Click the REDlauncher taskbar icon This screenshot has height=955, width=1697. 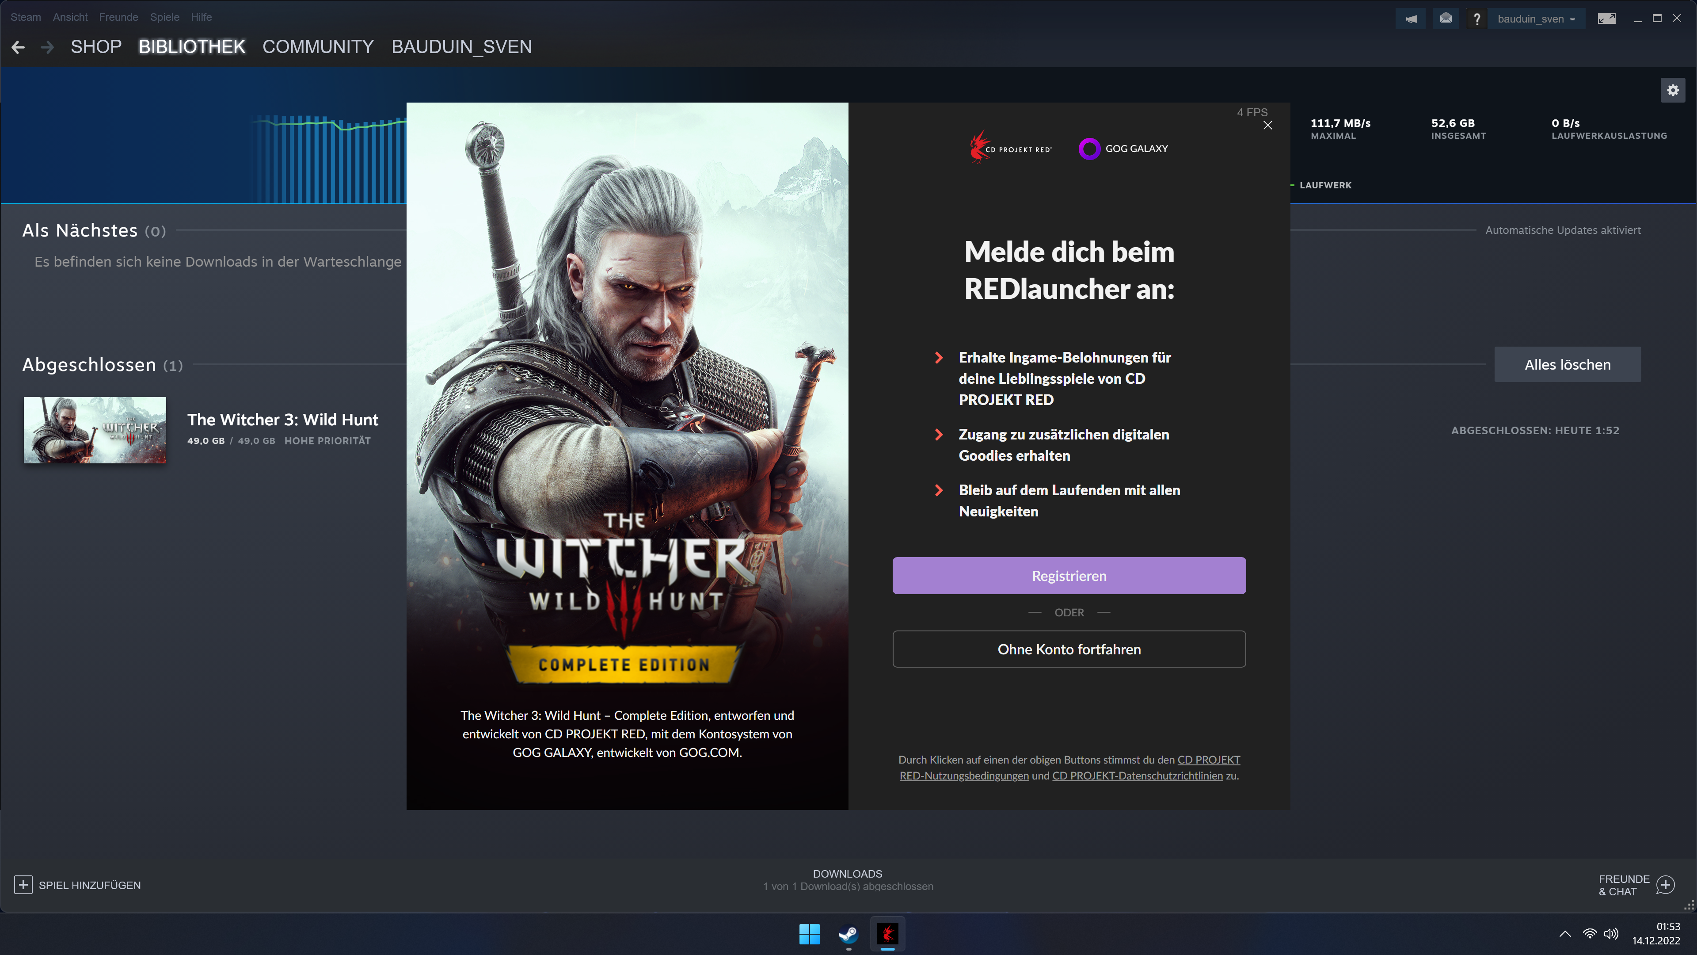887,933
